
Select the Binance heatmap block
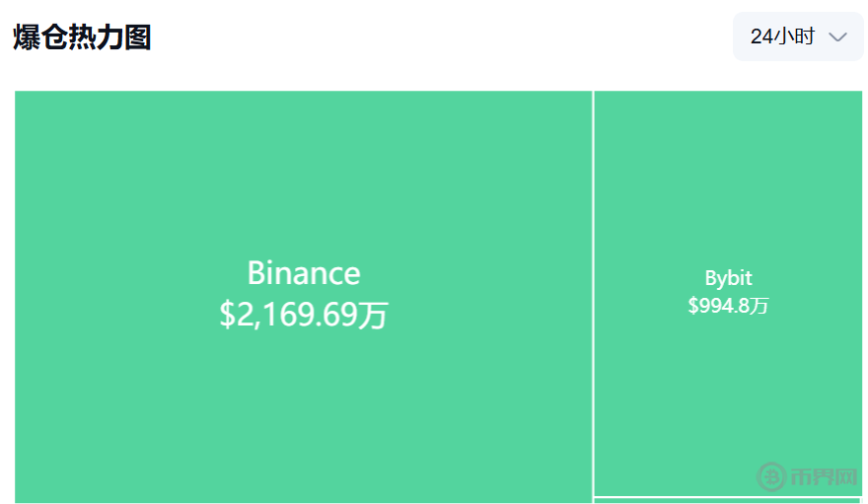[303, 395]
